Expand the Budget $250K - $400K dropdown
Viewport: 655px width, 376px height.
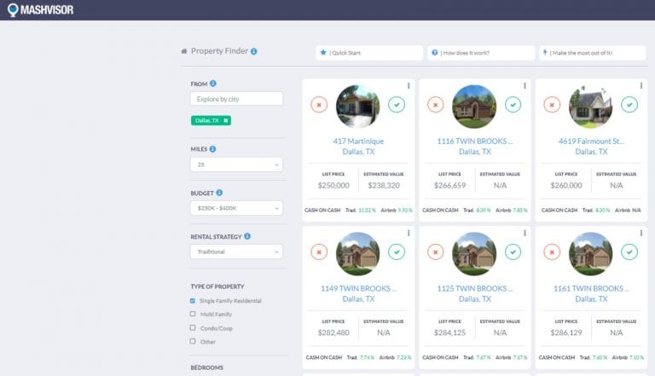[236, 208]
